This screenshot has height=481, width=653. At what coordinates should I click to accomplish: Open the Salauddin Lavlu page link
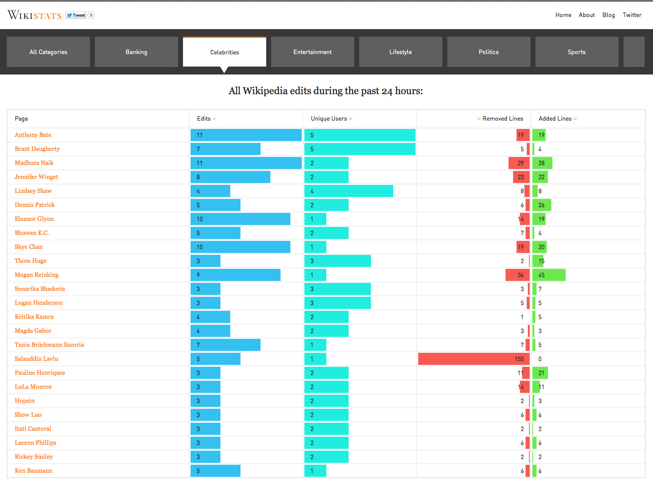coord(36,358)
